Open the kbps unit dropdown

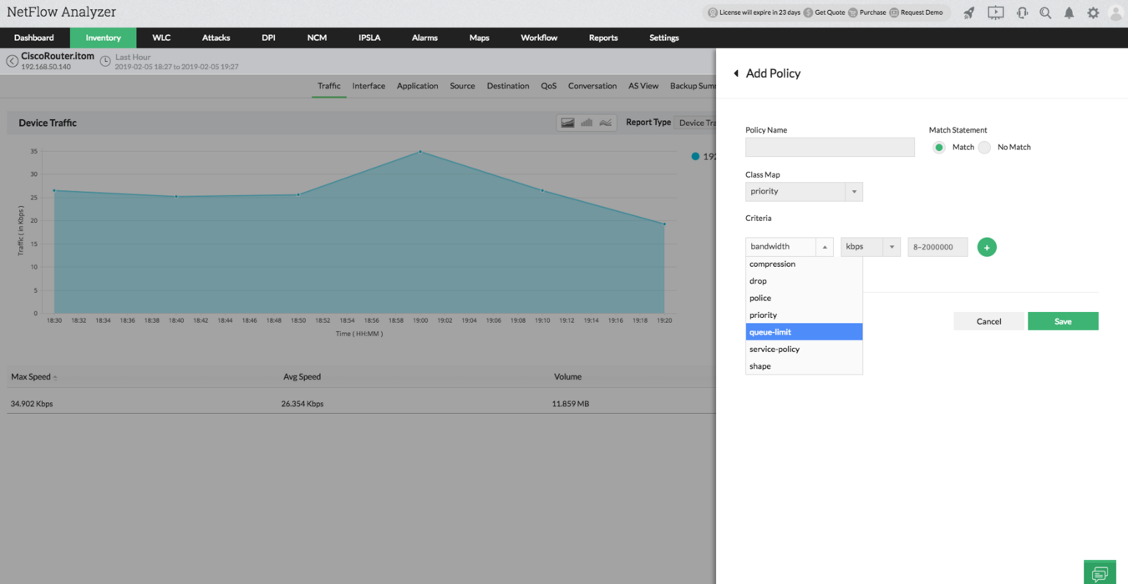pyautogui.click(x=892, y=246)
